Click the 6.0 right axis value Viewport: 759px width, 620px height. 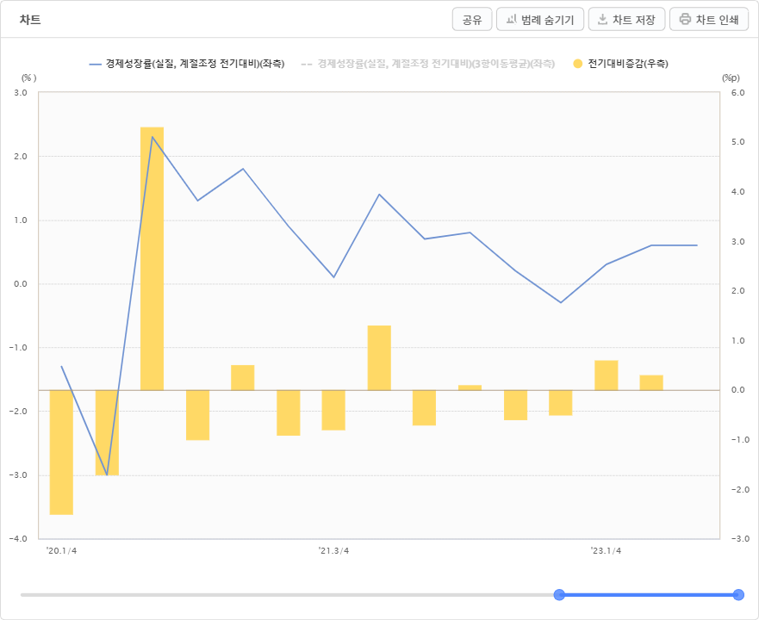pos(738,92)
